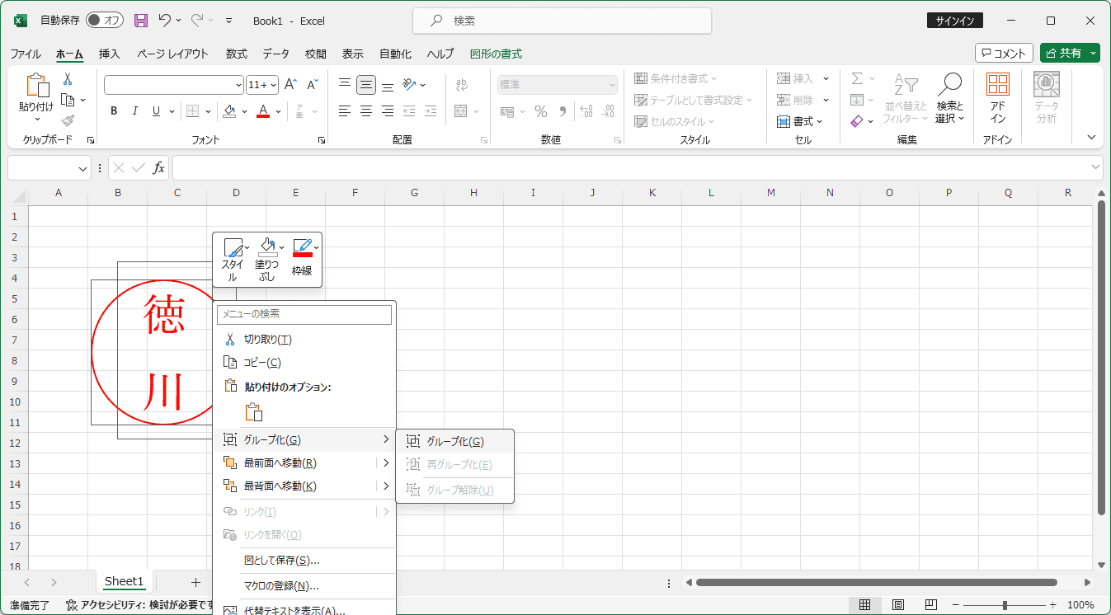
Task: Click the Copy icon in the ribbon
Action: coord(68,100)
